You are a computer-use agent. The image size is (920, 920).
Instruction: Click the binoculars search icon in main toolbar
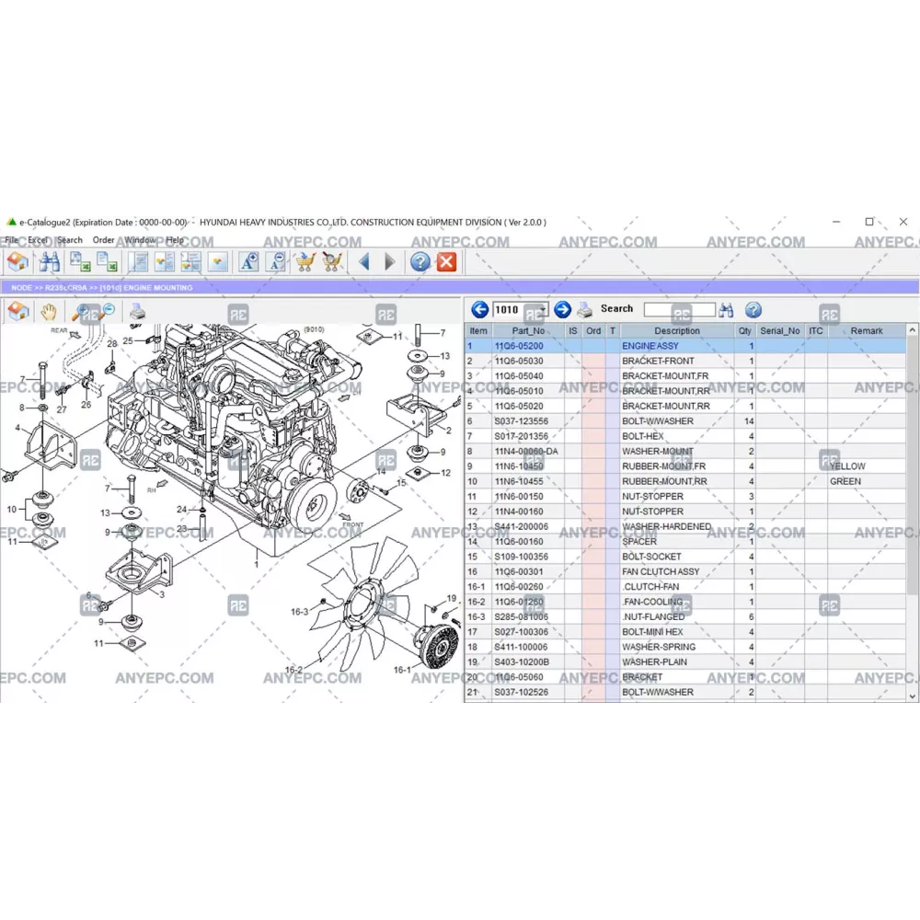[49, 262]
